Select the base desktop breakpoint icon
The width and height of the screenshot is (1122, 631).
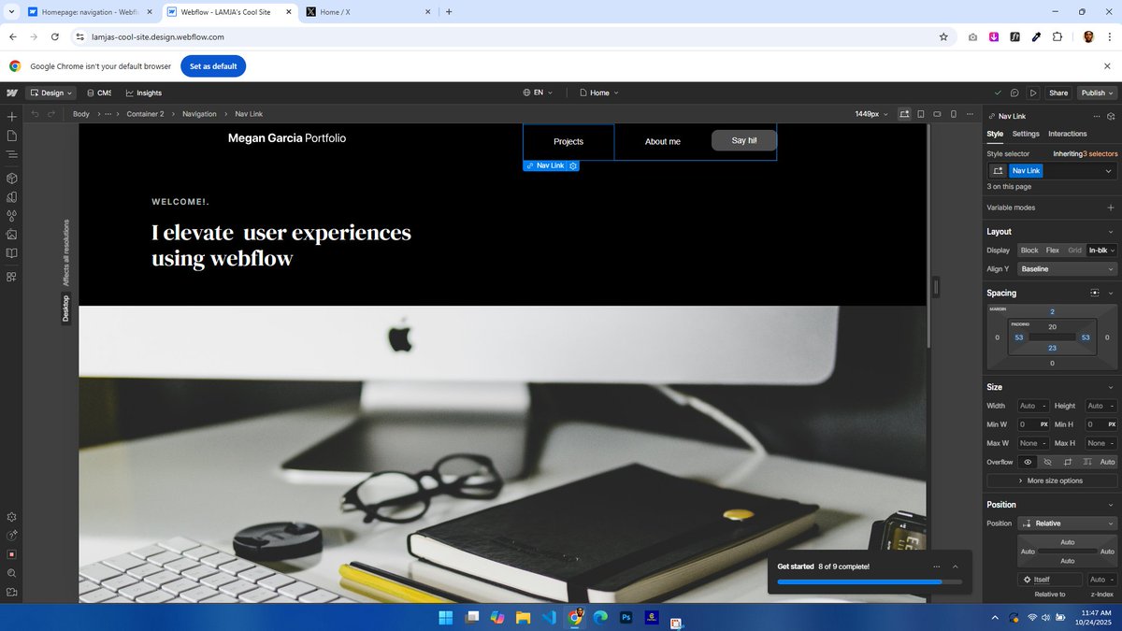click(904, 114)
